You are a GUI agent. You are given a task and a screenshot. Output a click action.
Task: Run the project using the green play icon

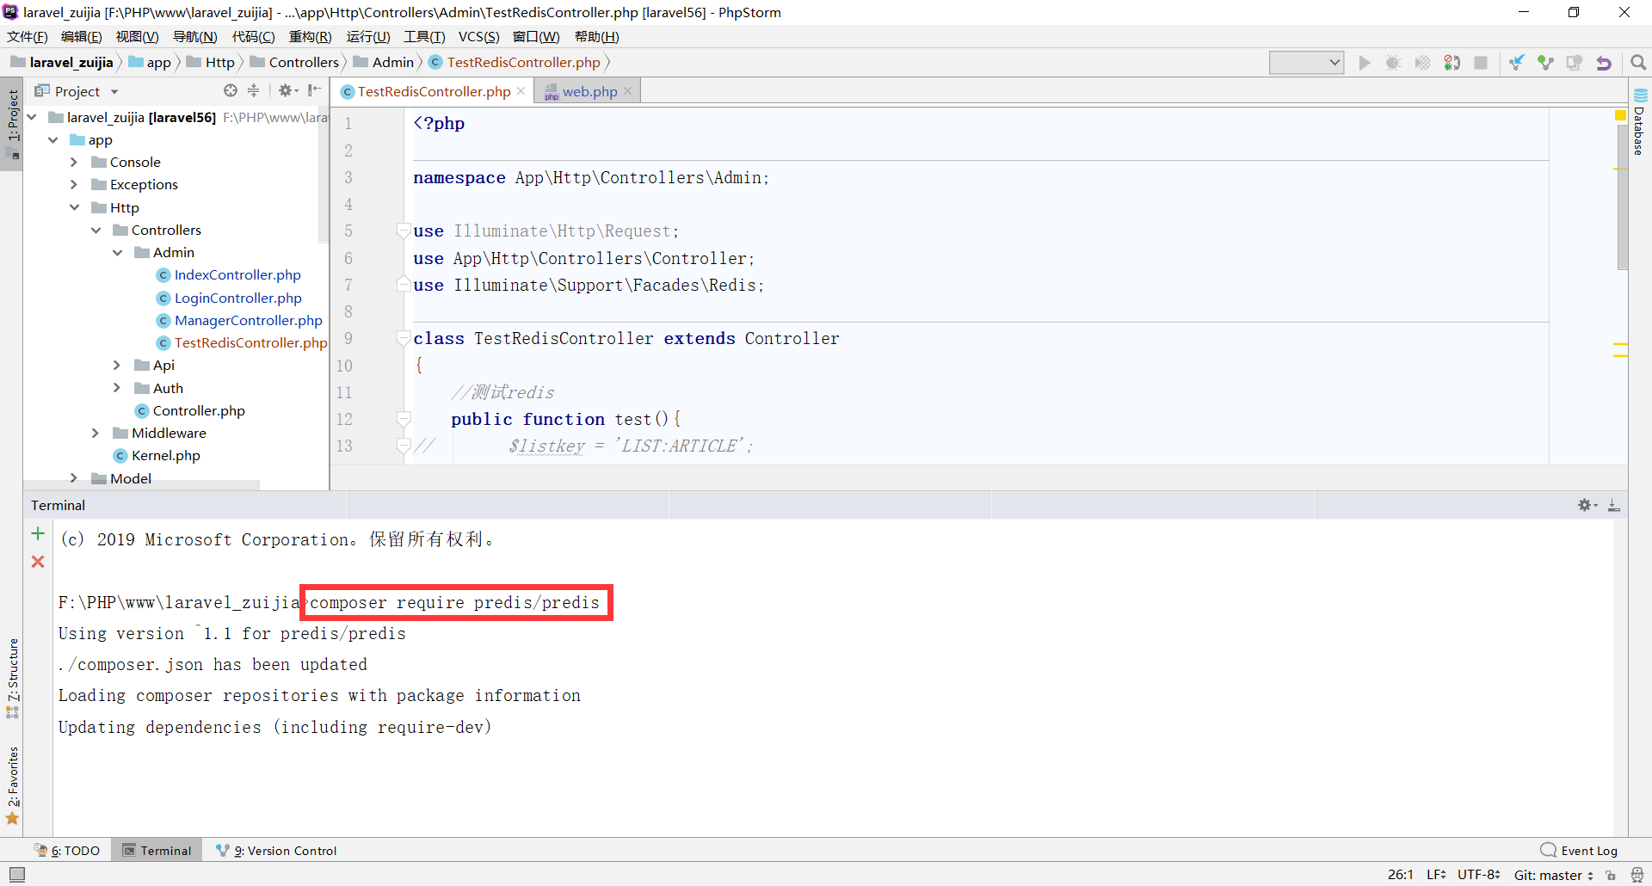point(1365,62)
